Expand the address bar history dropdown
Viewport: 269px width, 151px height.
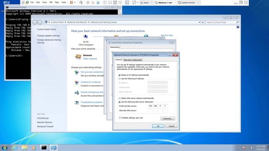tap(199, 22)
